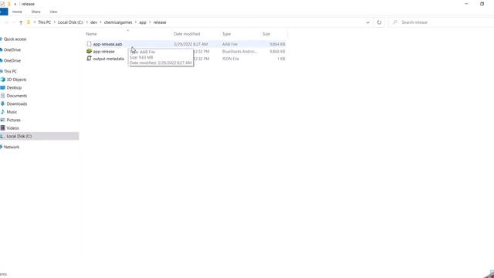The height and width of the screenshot is (278, 494).
Task: Maximize the release window
Action: [482, 4]
